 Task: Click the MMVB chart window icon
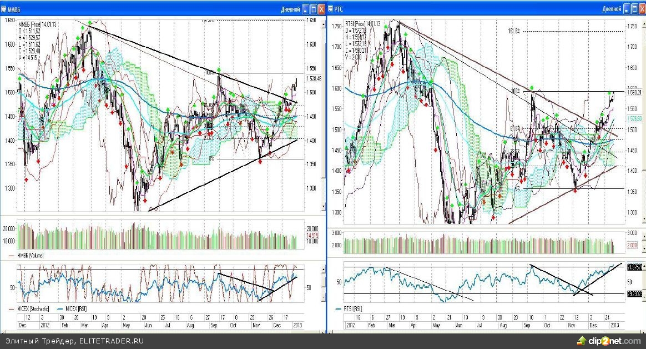(x=4, y=9)
